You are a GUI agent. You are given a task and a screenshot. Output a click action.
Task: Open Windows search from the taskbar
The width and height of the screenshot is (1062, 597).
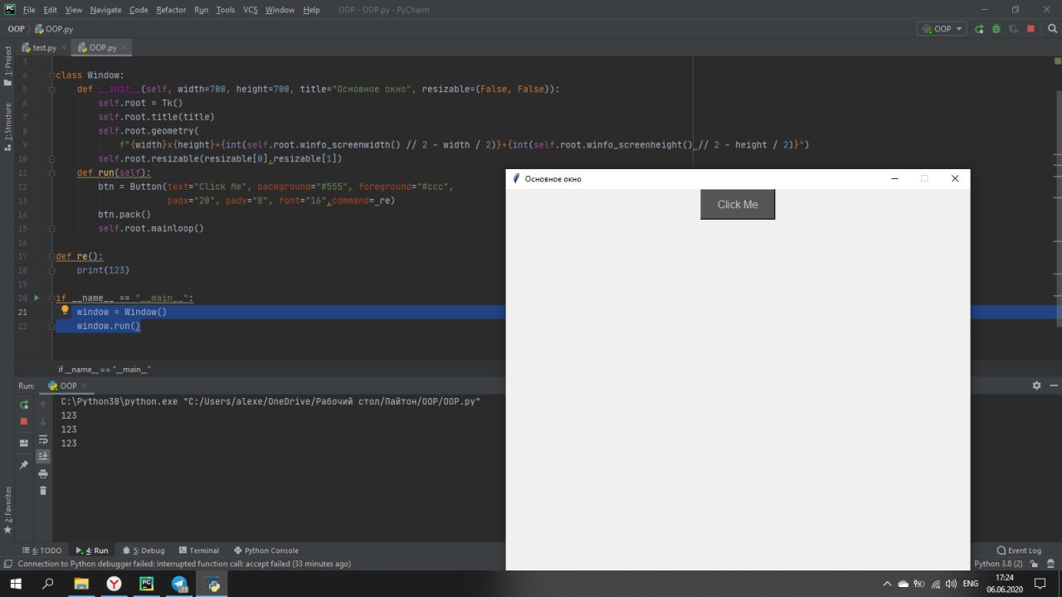48,584
